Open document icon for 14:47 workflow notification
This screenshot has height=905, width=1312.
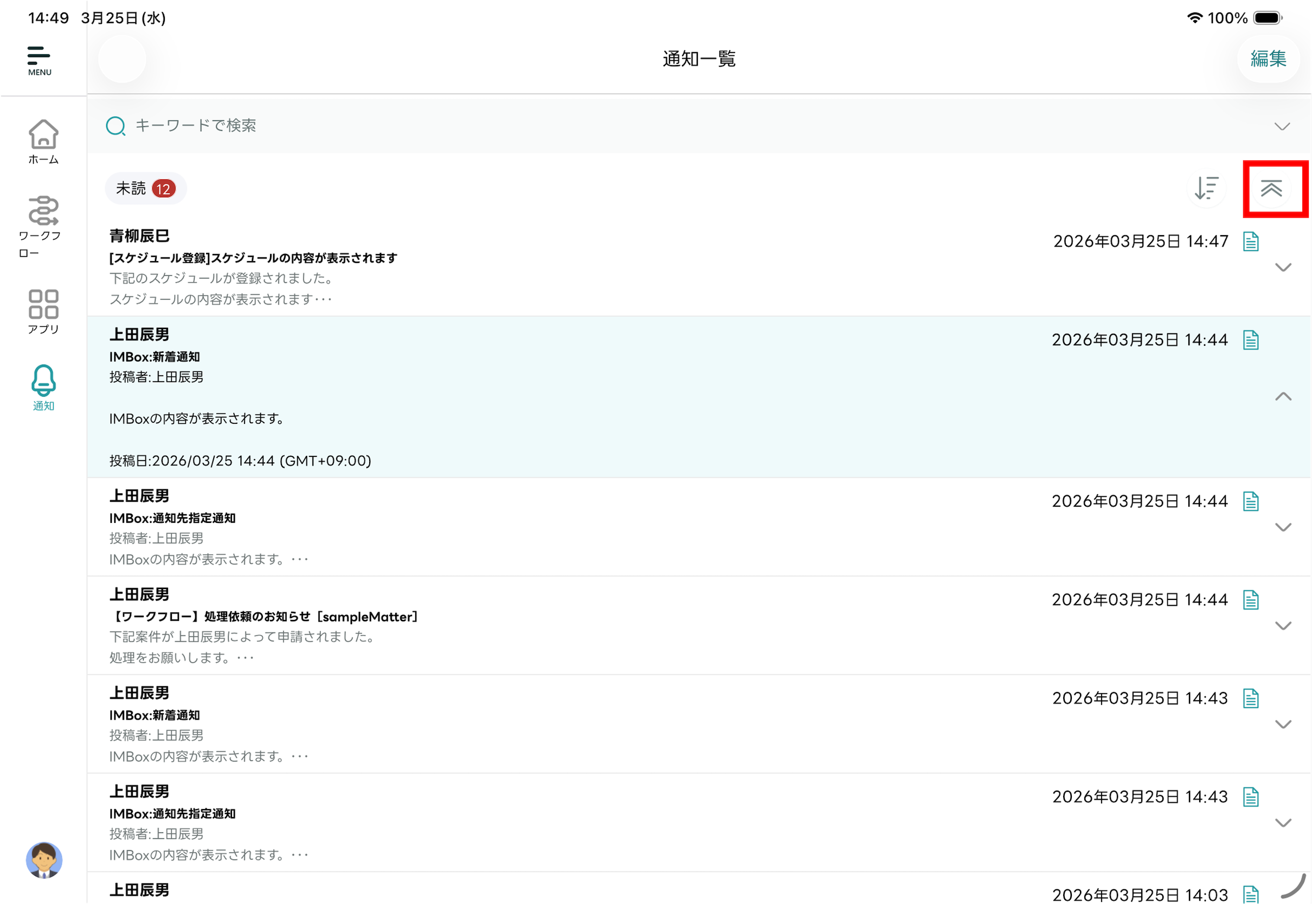coord(1251,600)
